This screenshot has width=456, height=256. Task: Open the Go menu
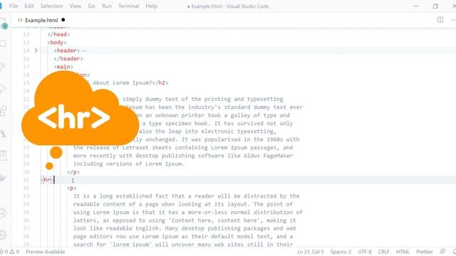(91, 6)
